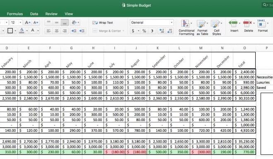Open the Formulas tab
This screenshot has width=273, height=159.
click(x=15, y=14)
